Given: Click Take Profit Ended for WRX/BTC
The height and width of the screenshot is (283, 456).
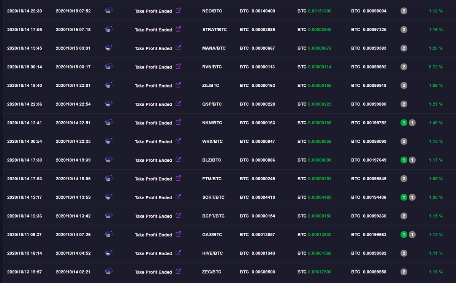Looking at the screenshot, I should pos(154,141).
